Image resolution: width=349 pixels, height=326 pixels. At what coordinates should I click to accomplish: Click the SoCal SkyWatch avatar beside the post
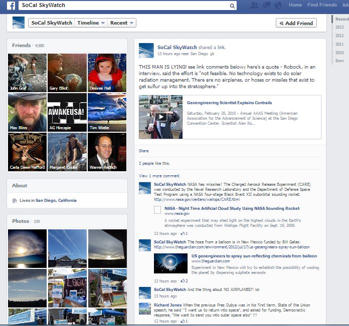146,50
